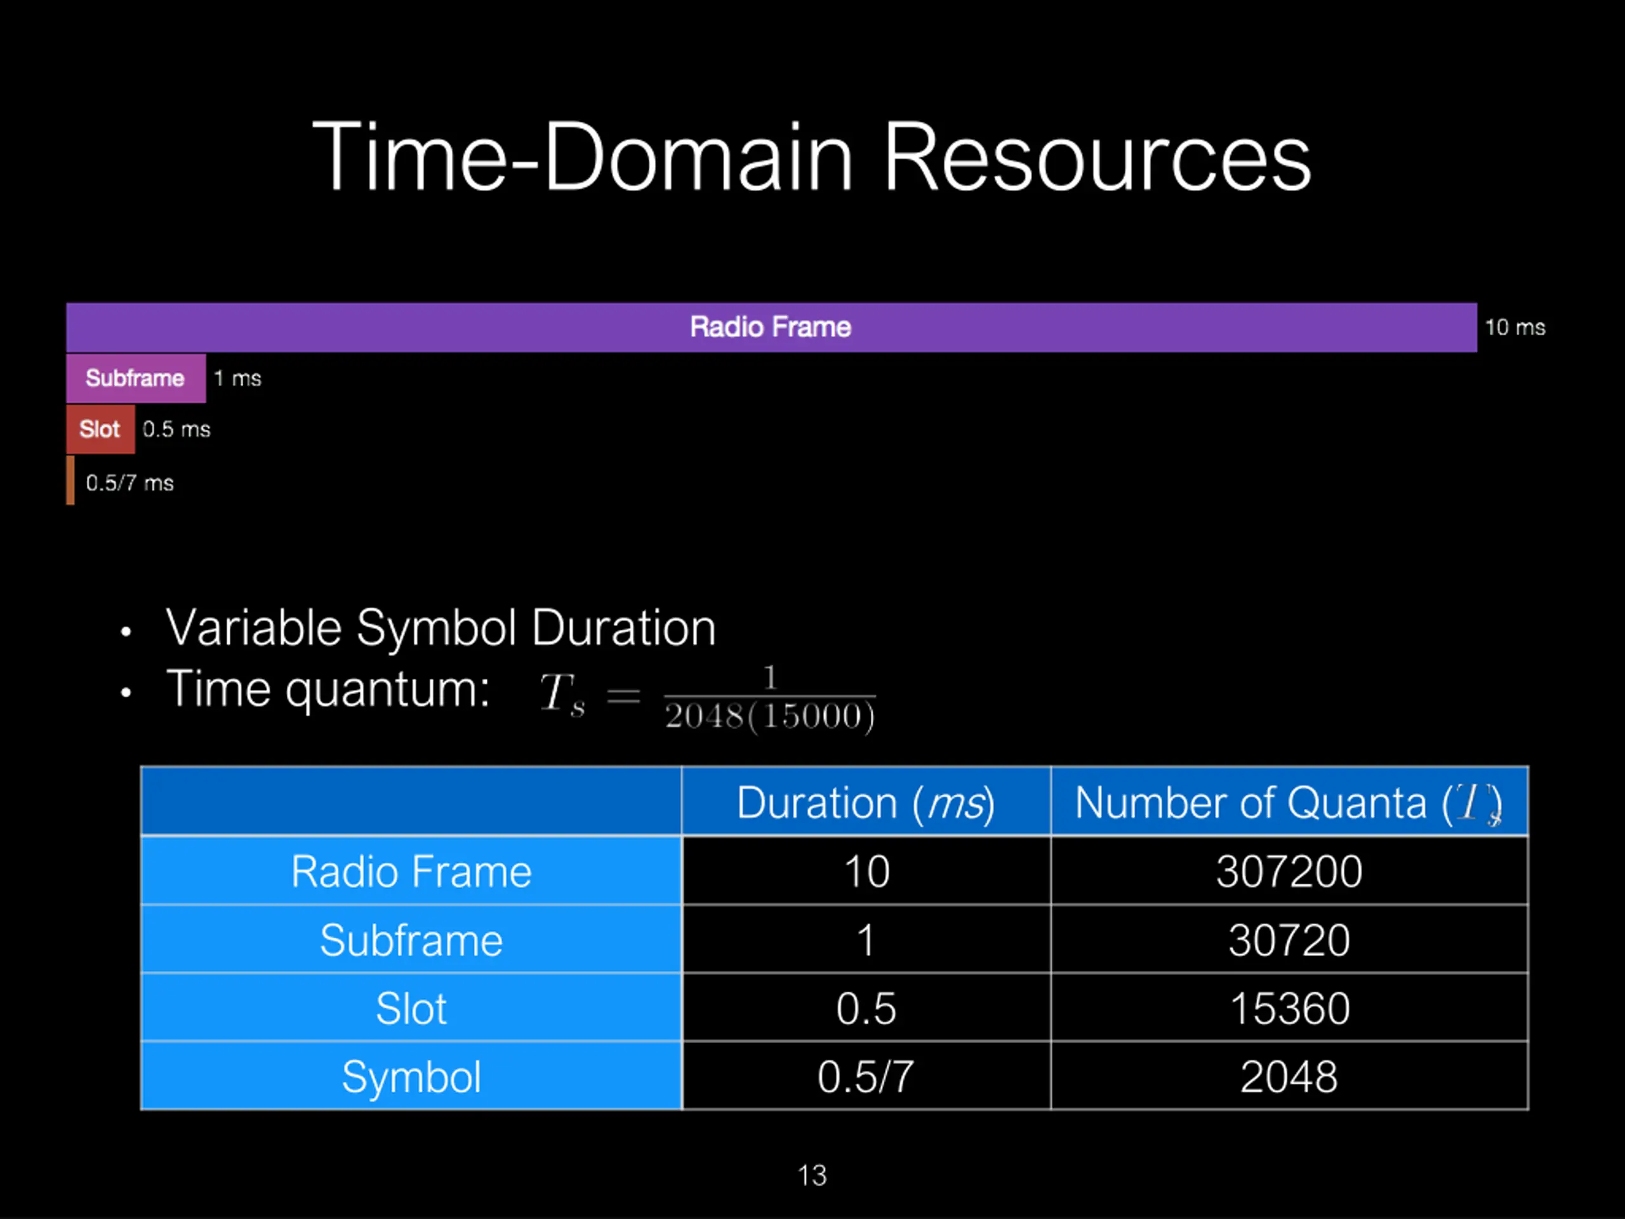Click the 'Subframe' table row header
Viewport: 1625px width, 1219px height.
tap(411, 939)
